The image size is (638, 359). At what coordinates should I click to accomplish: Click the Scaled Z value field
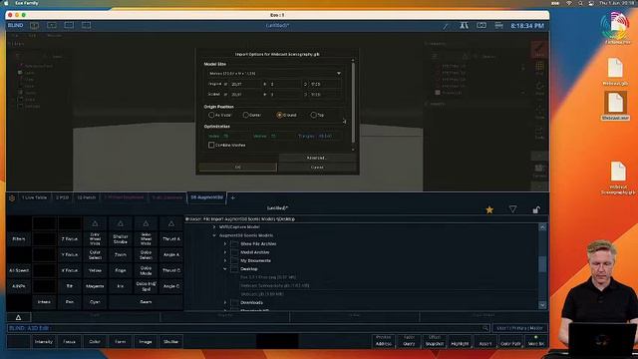(x=325, y=94)
